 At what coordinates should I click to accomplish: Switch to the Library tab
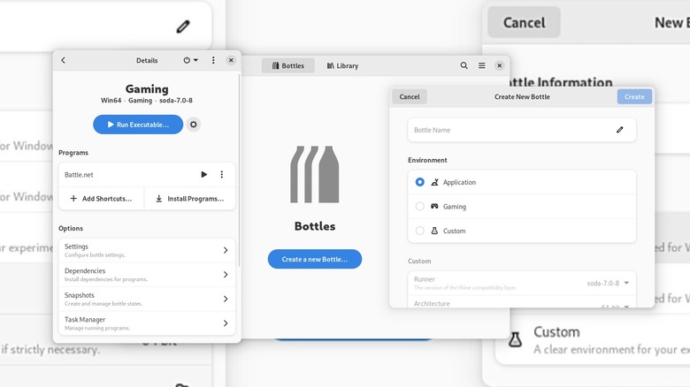[x=342, y=65]
